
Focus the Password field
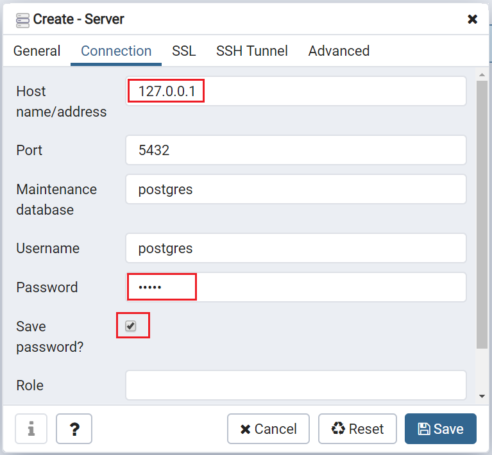click(x=295, y=287)
